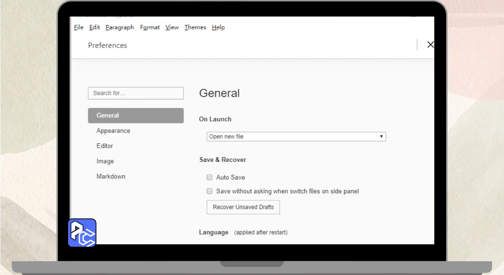
Task: Open the Edit menu
Action: [x=94, y=27]
